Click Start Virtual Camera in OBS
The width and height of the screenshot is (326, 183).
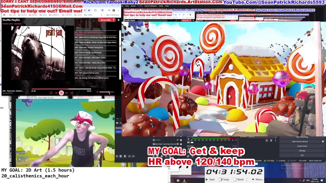pos(300,142)
